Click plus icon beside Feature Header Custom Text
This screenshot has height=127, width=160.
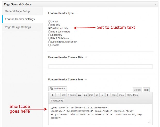86,80
